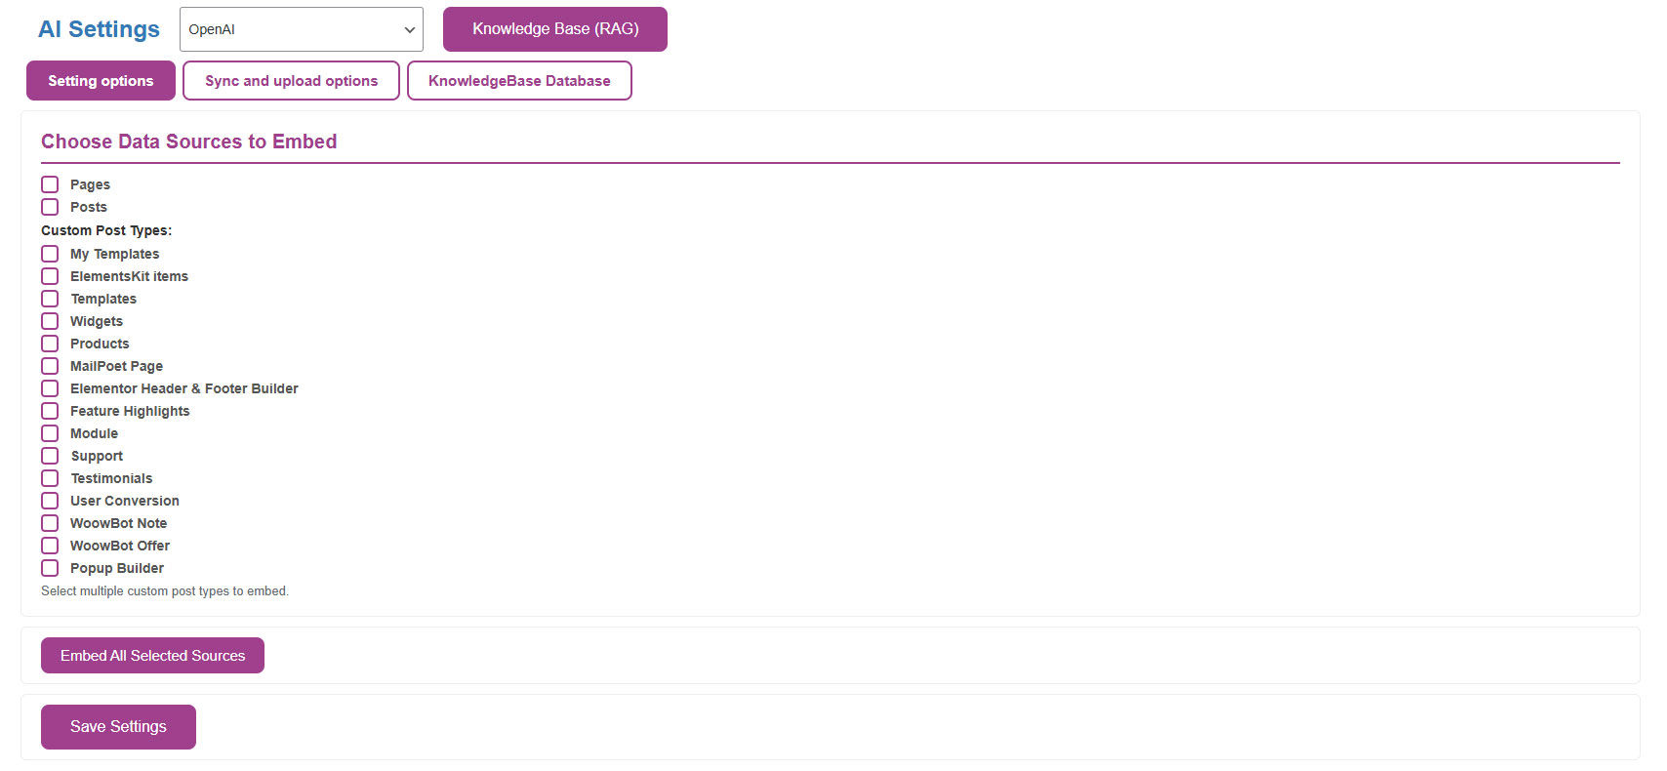The height and width of the screenshot is (771, 1667).
Task: Enable the Pages checkbox
Action: 50,184
